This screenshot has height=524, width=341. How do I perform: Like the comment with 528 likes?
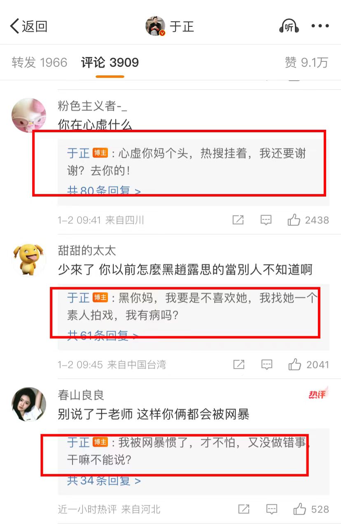pos(311,510)
